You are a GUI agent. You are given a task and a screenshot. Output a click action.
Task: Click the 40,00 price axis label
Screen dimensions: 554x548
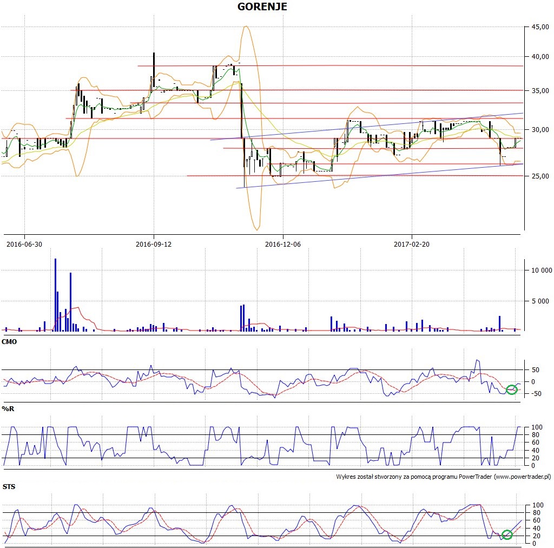(540, 57)
